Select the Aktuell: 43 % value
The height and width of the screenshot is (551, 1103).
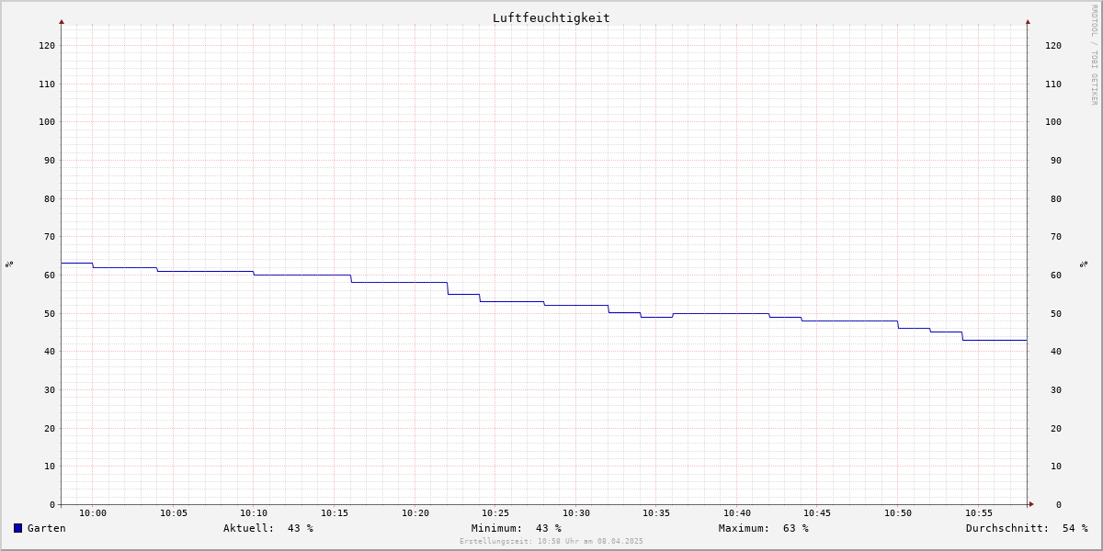click(x=268, y=528)
